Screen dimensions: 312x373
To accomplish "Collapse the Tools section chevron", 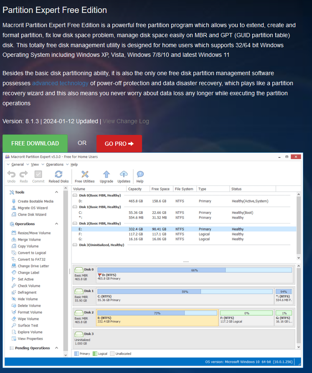I will (57, 192).
